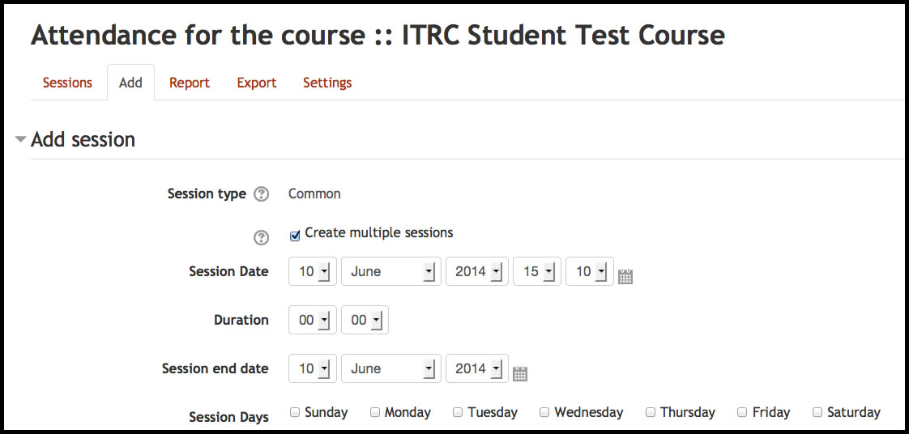Open Session end date day dropdown
This screenshot has width=909, height=434.
click(313, 368)
